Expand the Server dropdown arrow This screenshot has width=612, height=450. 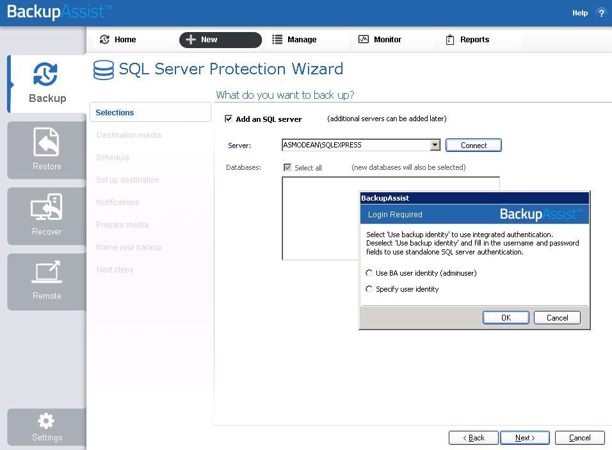pos(435,145)
